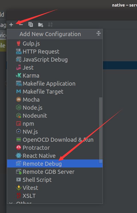Select Makefile Target entry

point(55,92)
